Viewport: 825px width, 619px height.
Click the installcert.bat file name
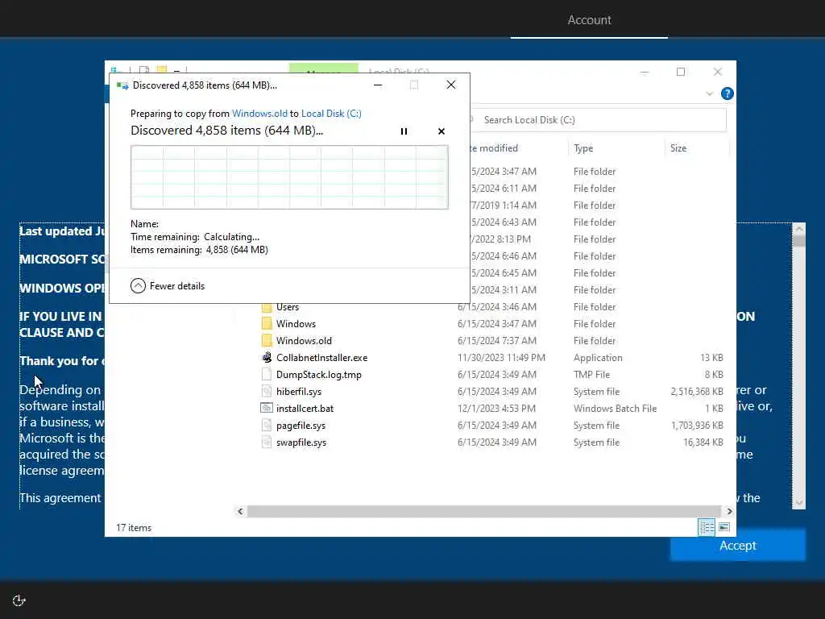(x=305, y=409)
